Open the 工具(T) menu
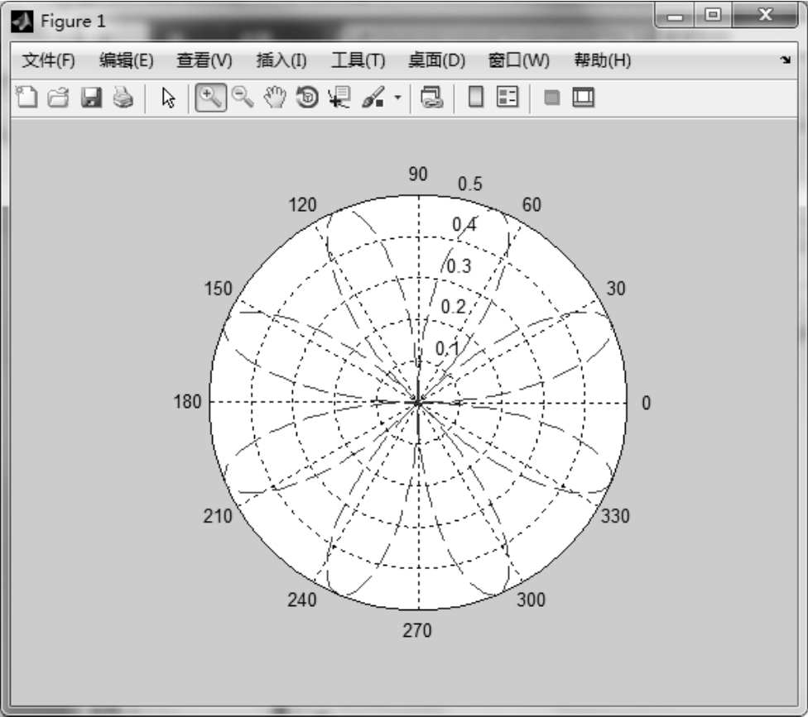This screenshot has height=717, width=808. [x=358, y=60]
